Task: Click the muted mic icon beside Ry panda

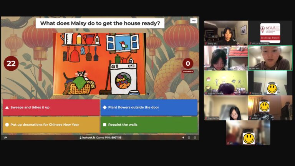Action: [250, 93]
